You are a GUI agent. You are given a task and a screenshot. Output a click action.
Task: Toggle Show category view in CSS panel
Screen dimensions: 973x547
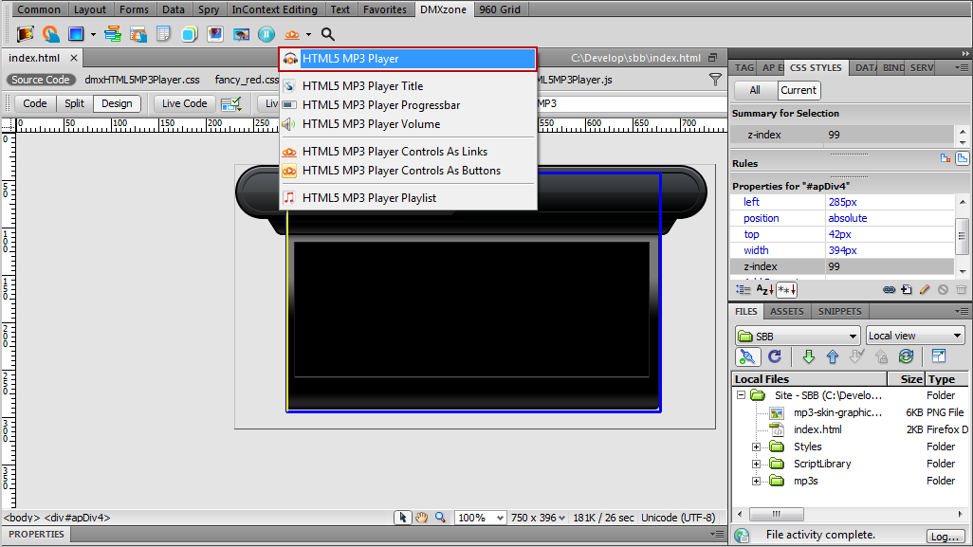[744, 290]
